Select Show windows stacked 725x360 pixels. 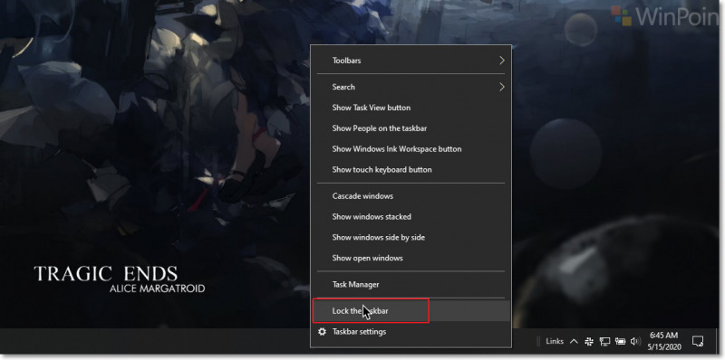411,216
